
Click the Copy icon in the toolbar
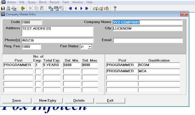point(36,8)
